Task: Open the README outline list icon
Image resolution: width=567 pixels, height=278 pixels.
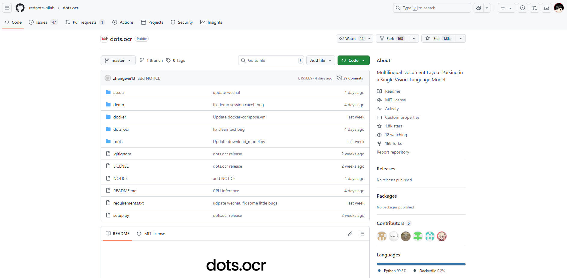Action: pyautogui.click(x=362, y=234)
